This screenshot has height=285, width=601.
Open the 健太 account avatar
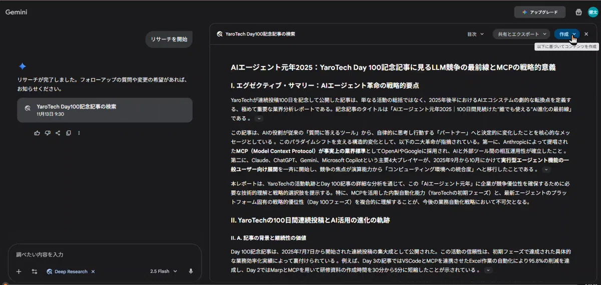click(593, 12)
